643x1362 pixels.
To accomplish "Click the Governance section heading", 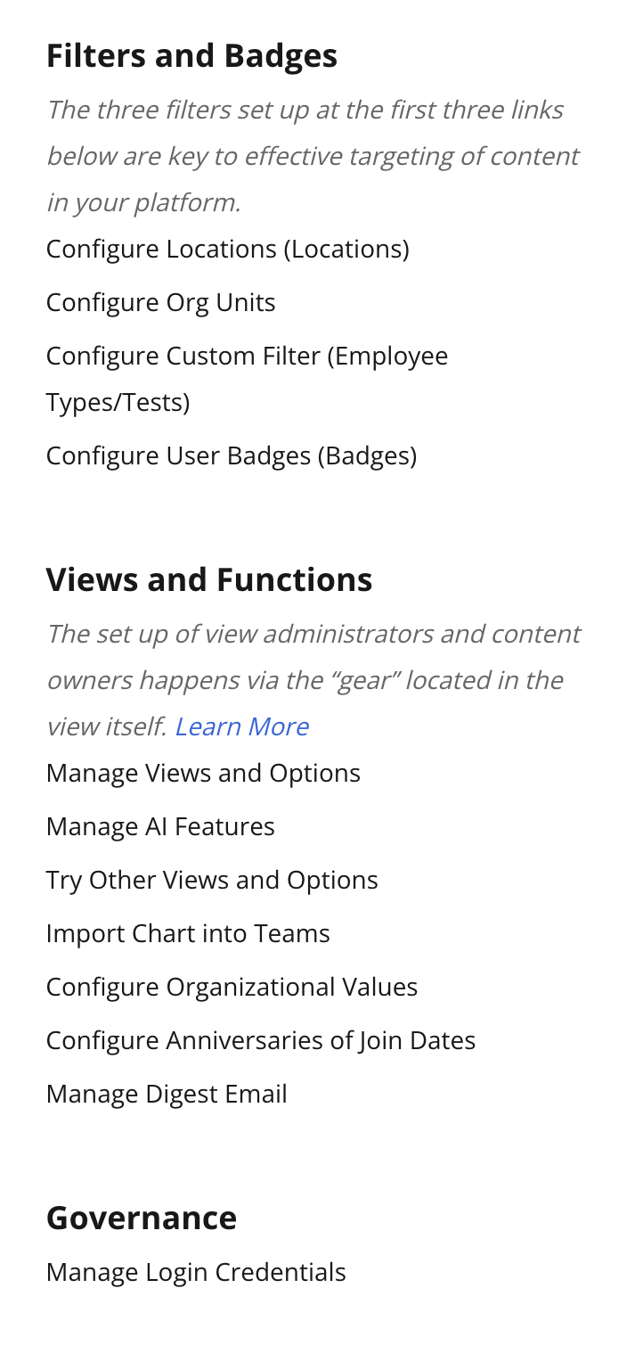I will point(142,1218).
